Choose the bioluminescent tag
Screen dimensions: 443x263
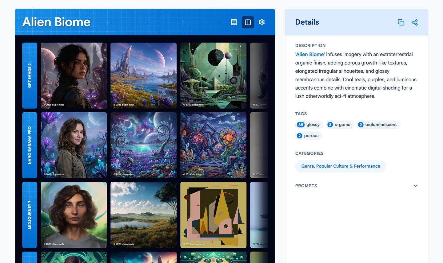coord(378,125)
